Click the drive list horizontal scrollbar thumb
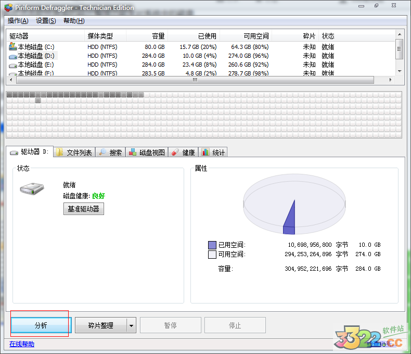Screen dimensions: 411x354 click(195, 80)
